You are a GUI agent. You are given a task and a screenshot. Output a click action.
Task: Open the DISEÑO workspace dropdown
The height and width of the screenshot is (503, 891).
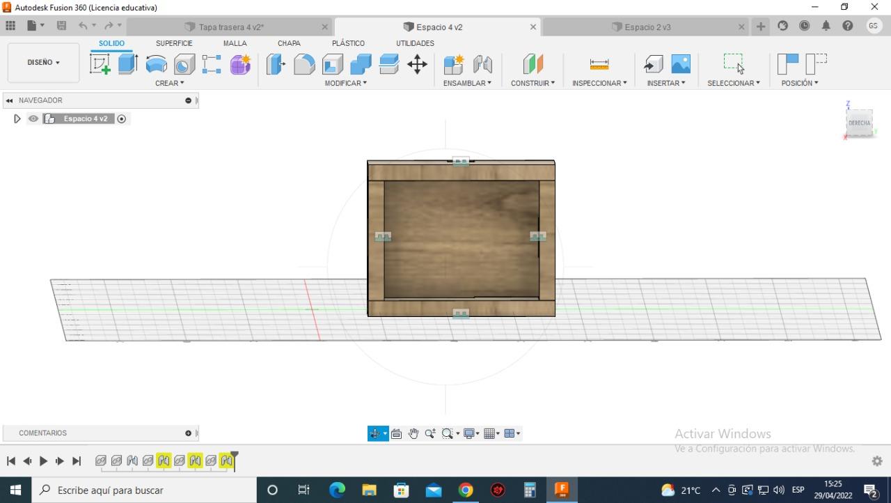[x=43, y=63]
